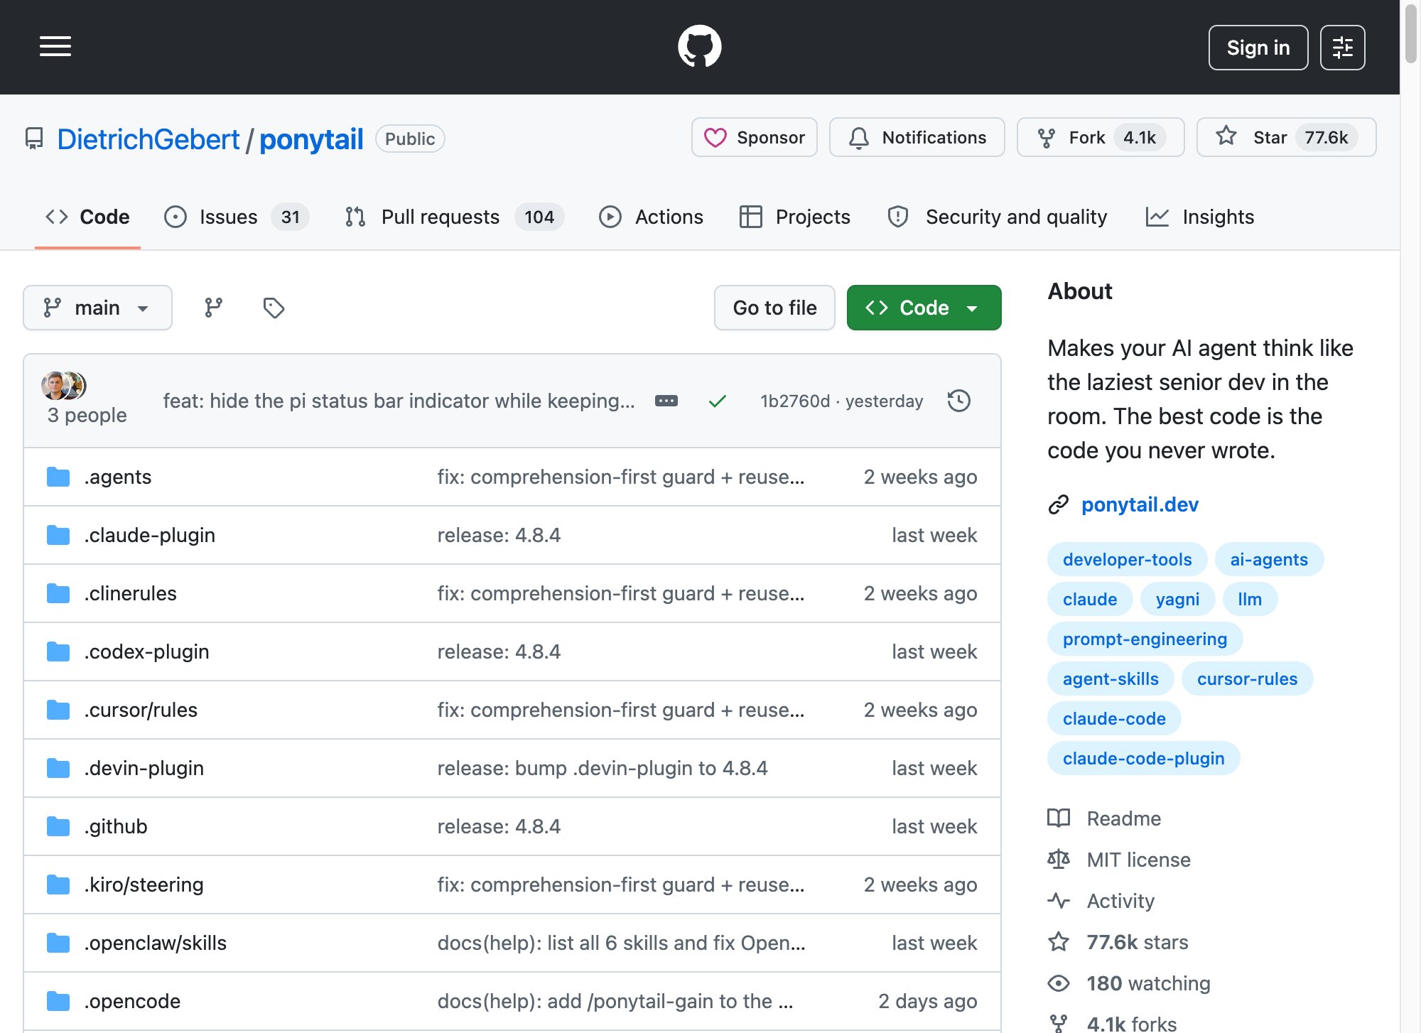Viewport: 1421px width, 1033px height.
Task: Select the agent-skills topic tag
Action: coord(1111,678)
